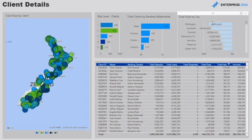Select risk level 1 bar (635)

(x=106, y=25)
